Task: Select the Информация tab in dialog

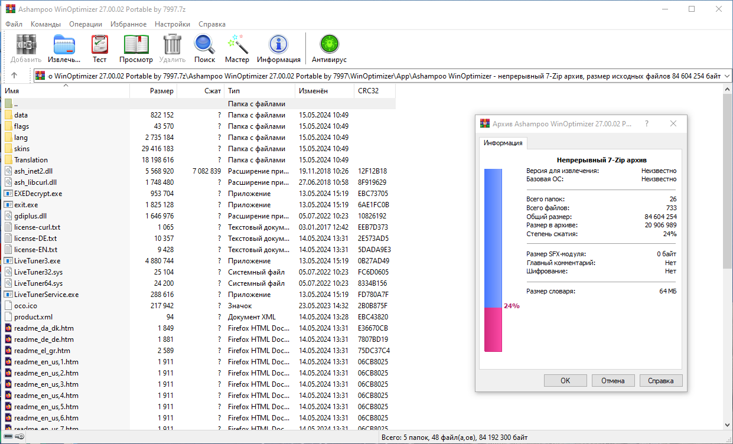Action: 503,143
